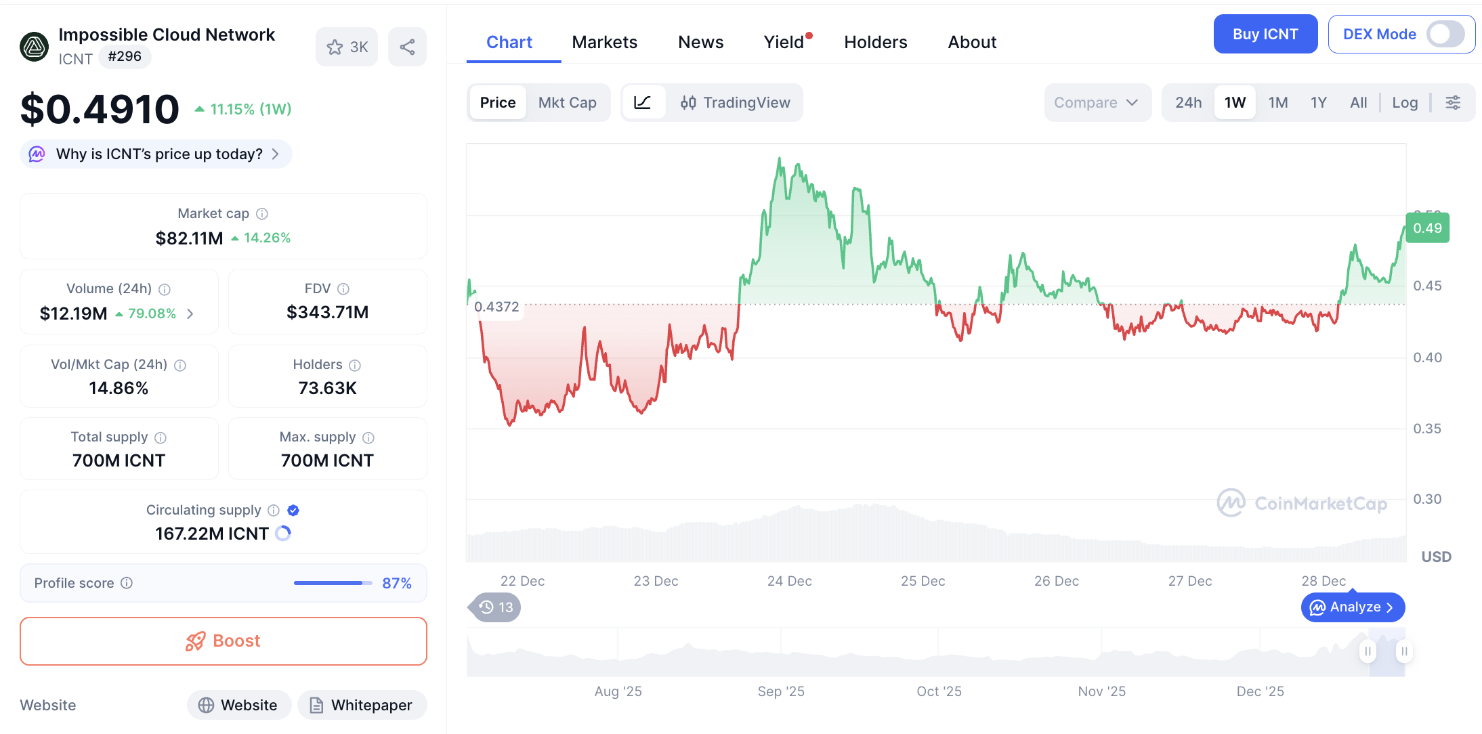Image resolution: width=1482 pixels, height=734 pixels.
Task: Click the history clock 13 badge
Action: [496, 607]
